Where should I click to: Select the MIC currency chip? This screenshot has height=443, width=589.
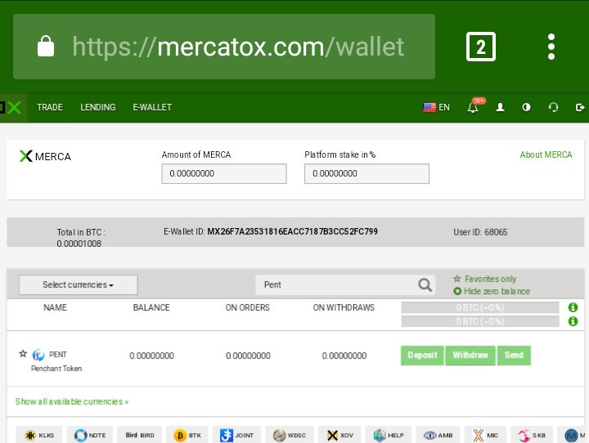tap(485, 435)
